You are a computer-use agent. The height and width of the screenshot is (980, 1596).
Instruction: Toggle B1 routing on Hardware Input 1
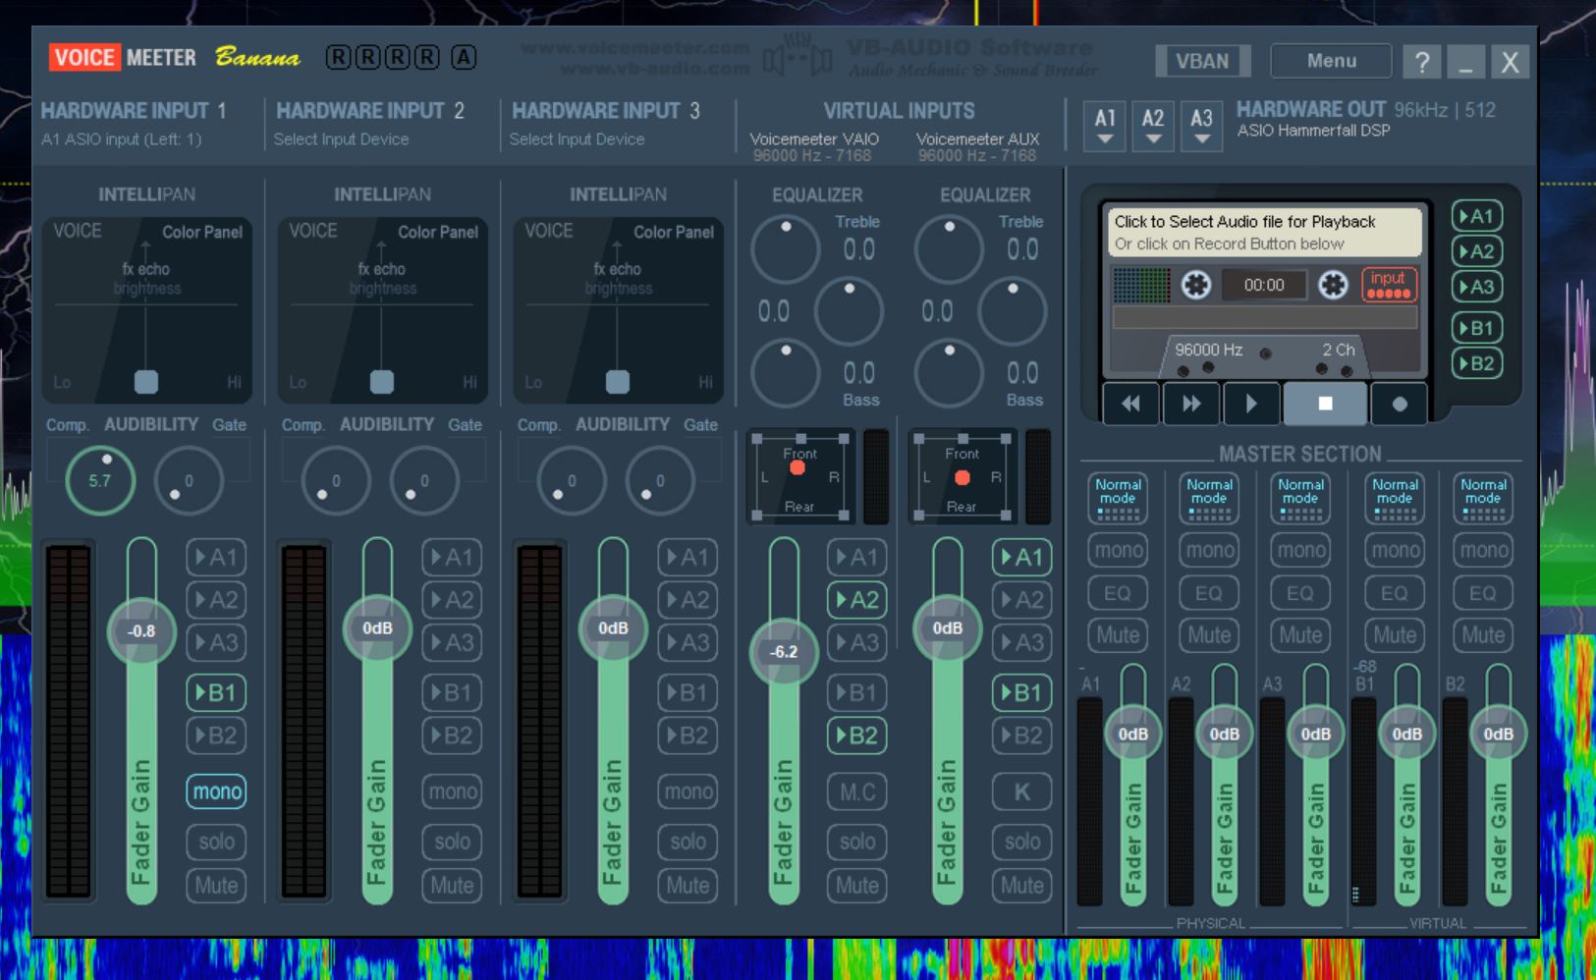[216, 693]
